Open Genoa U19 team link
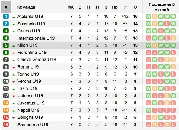The image size is (179, 130). tap(29, 31)
